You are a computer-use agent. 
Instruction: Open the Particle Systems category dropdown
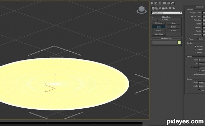coord(167,13)
